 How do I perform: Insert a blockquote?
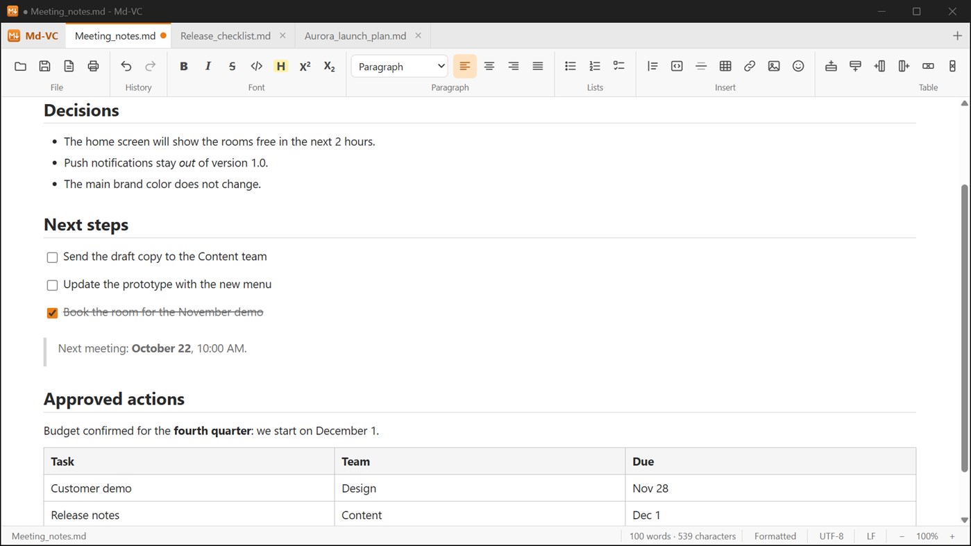(x=652, y=66)
